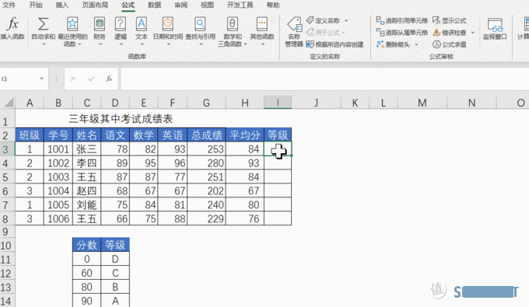This screenshot has height=307, width=529.
Task: Click the lookup table header 分数
Action: point(86,245)
